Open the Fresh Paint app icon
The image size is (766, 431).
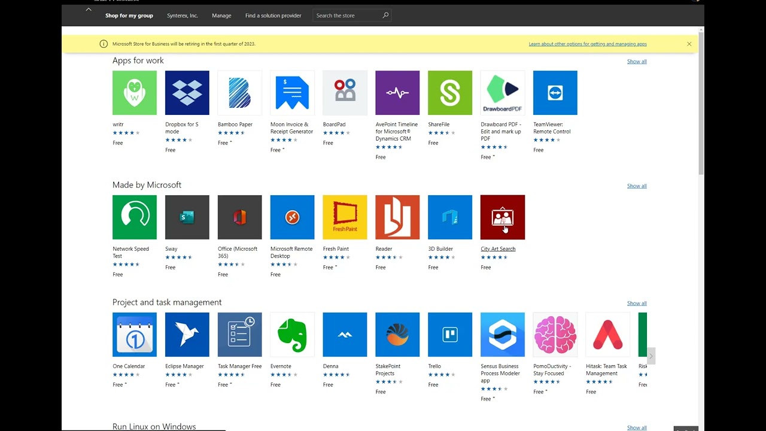345,217
